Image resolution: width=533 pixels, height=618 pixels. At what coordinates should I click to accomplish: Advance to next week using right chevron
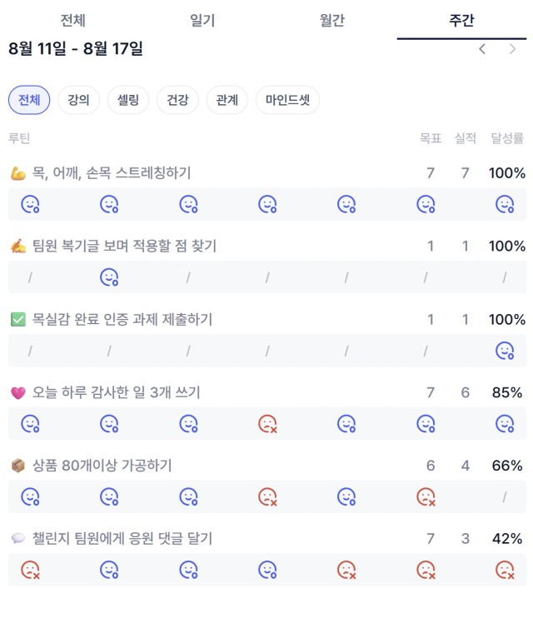512,49
